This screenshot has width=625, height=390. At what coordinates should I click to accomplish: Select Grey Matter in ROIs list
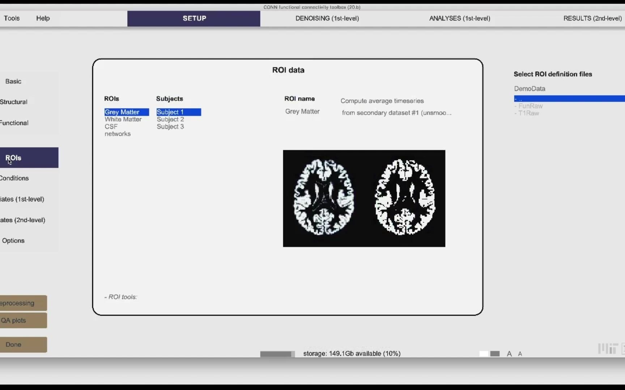(127, 112)
